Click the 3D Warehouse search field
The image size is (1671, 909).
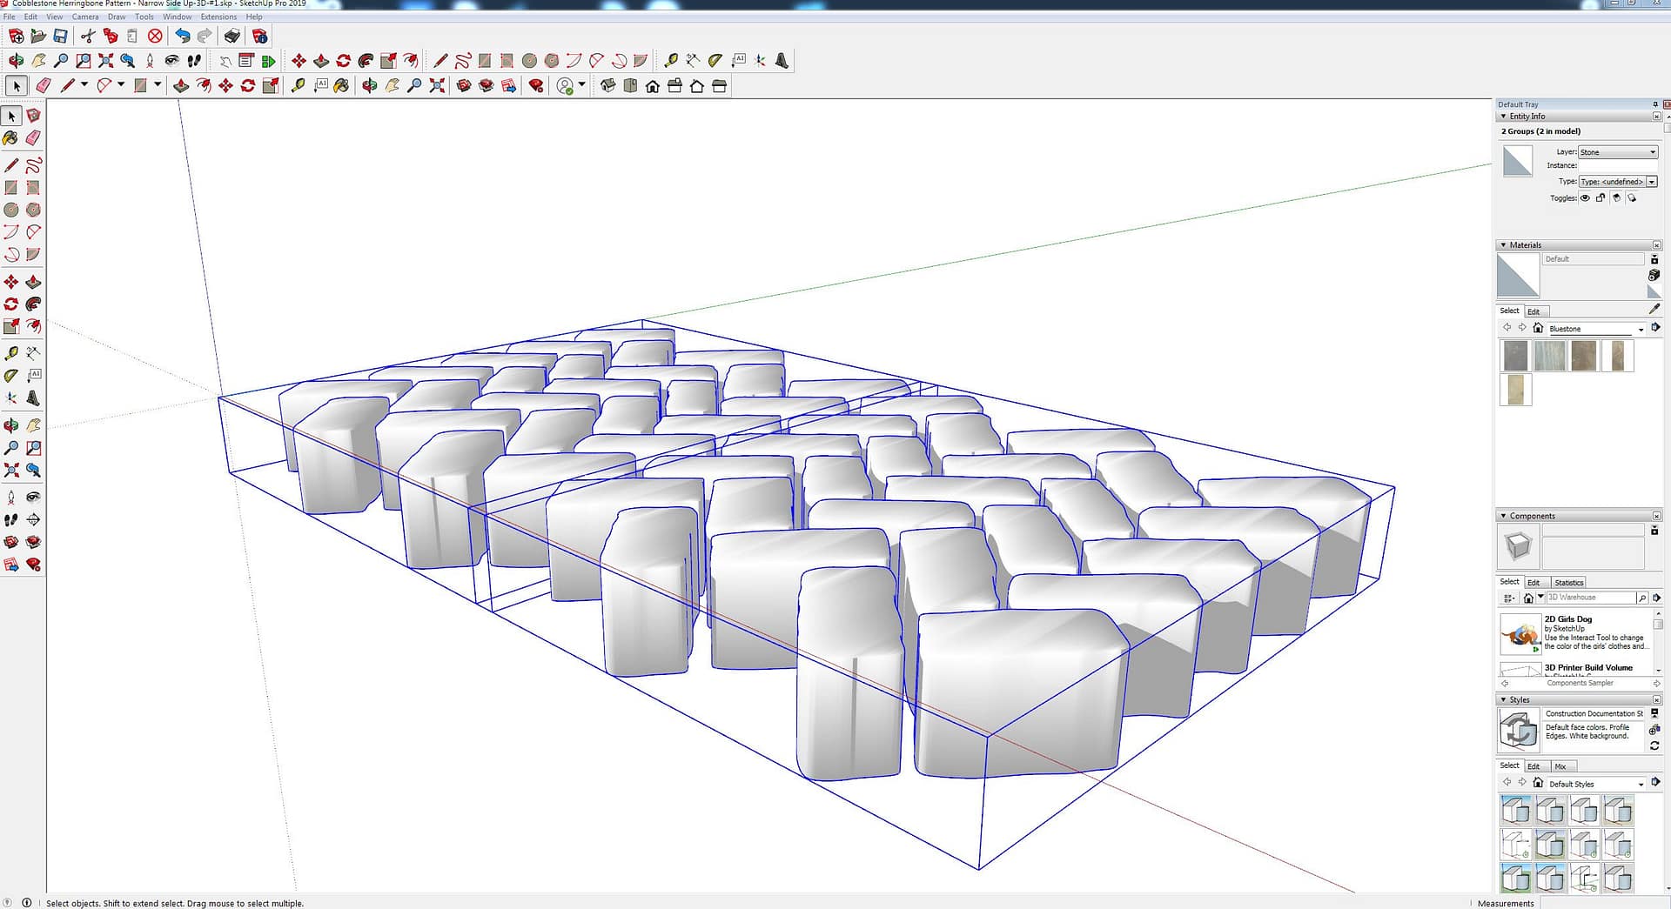[1589, 598]
